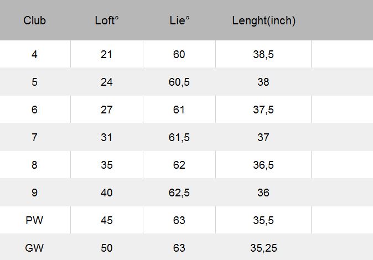
Task: Click length value 37,5
Action: pyautogui.click(x=263, y=110)
